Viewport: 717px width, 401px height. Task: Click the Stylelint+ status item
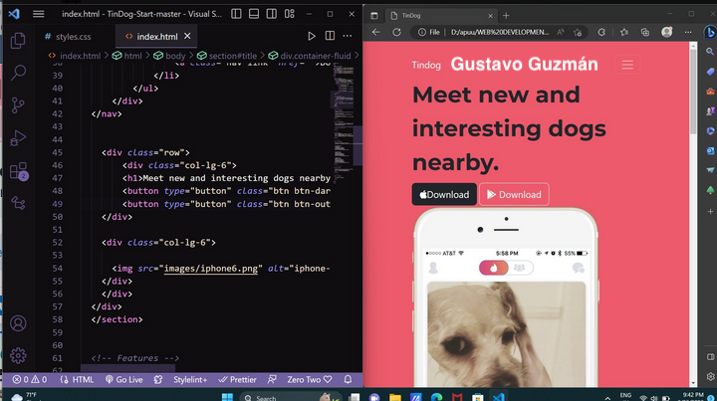point(190,379)
